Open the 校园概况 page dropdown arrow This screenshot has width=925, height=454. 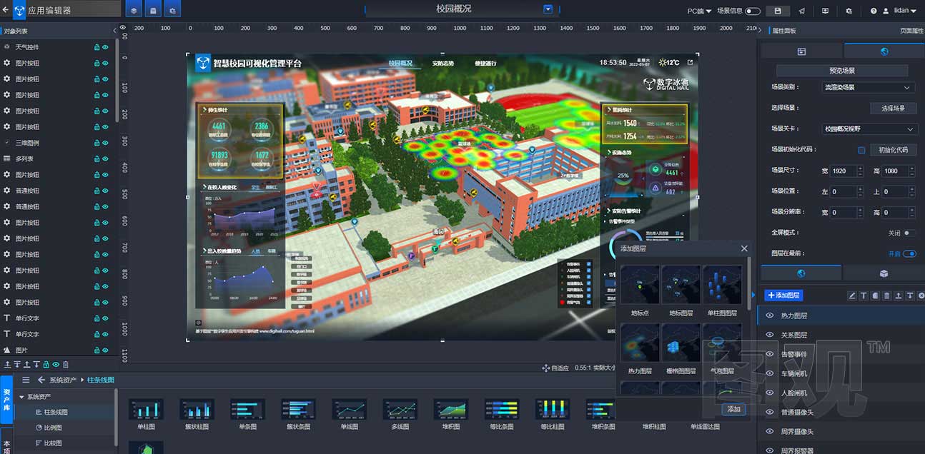coord(548,9)
